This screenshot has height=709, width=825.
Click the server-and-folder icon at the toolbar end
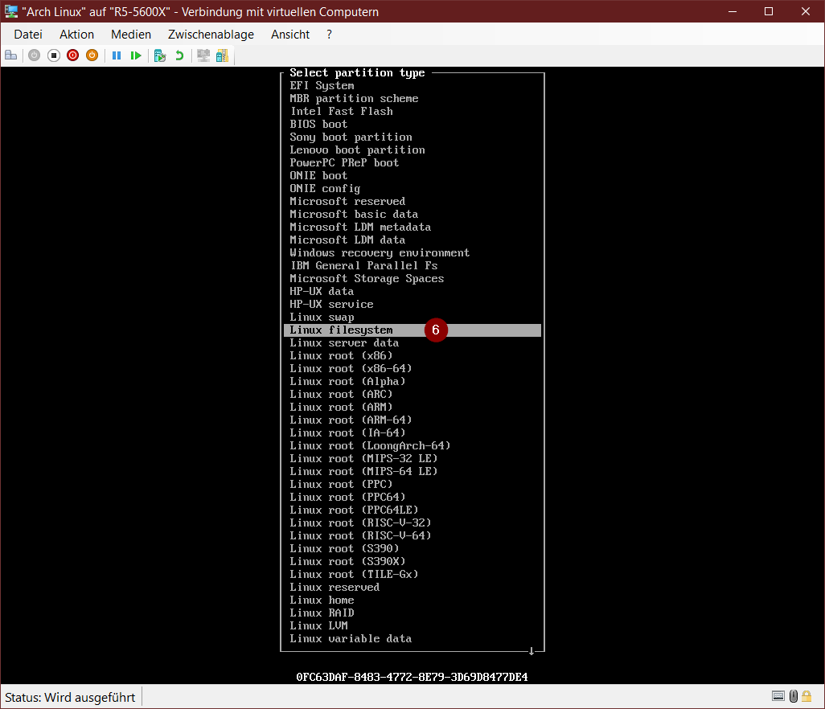click(x=223, y=55)
